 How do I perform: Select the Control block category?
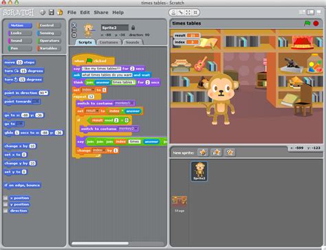[49, 25]
